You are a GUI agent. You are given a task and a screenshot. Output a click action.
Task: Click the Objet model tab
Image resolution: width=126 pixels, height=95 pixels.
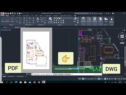4,76
